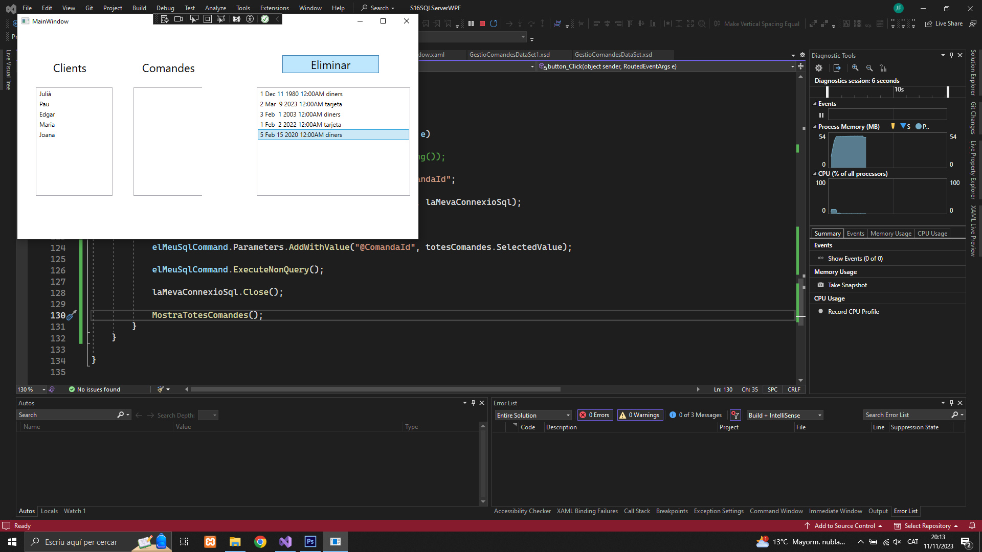Stop debugging with the red square
The width and height of the screenshot is (982, 552).
point(482,24)
